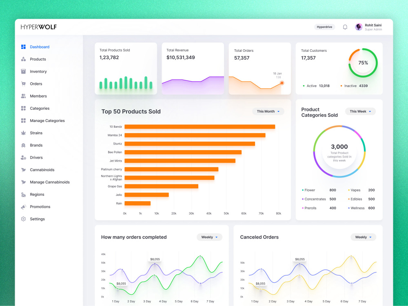Click the Members people icon
Image resolution: width=408 pixels, height=306 pixels.
coord(23,96)
